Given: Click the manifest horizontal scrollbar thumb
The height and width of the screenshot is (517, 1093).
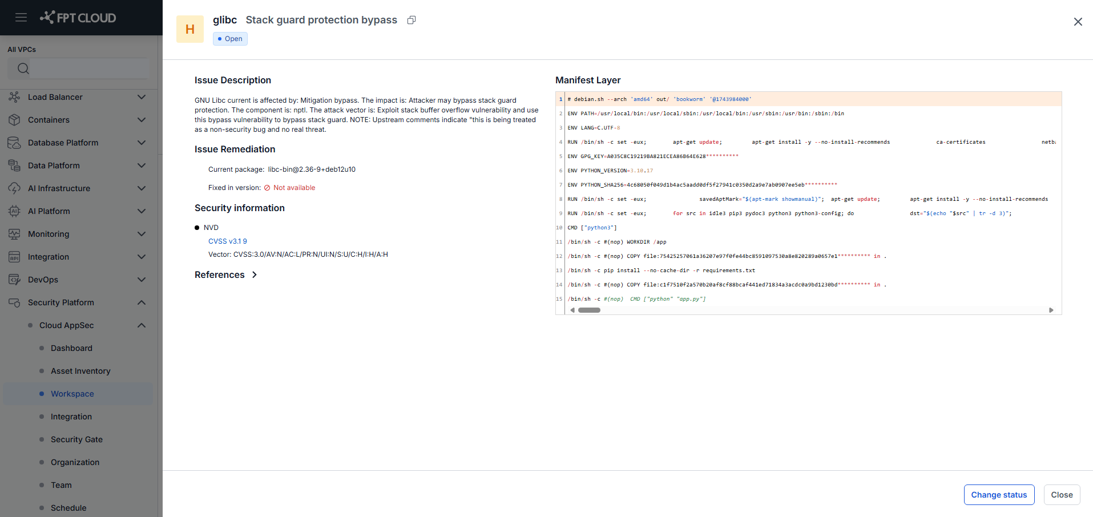Looking at the screenshot, I should [589, 310].
